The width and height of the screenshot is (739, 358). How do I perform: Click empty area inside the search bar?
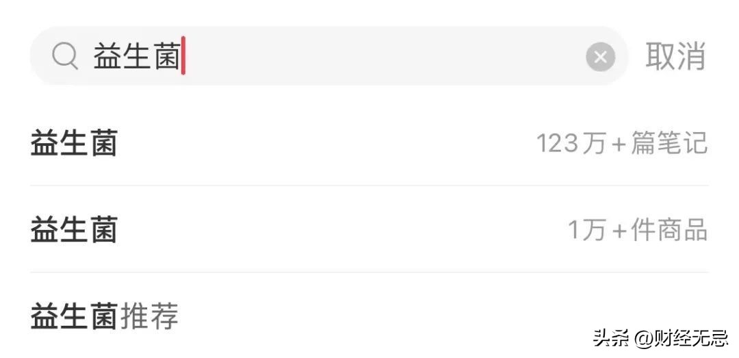click(x=383, y=57)
